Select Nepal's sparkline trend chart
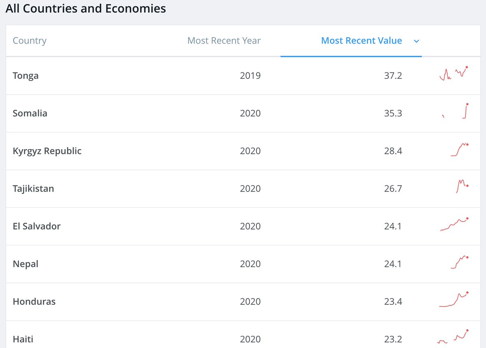486x348 pixels. [460, 262]
